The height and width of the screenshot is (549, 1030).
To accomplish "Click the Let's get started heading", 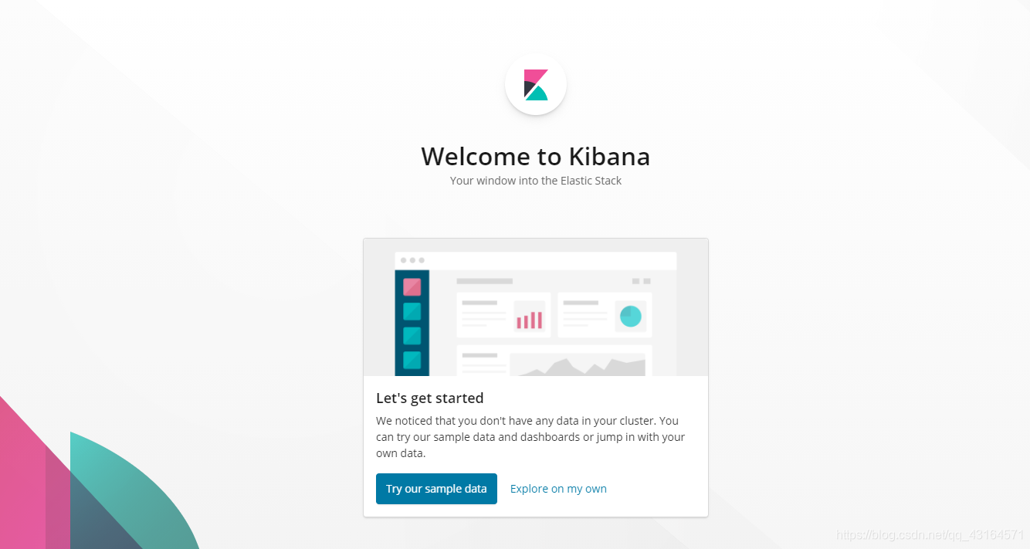I will [430, 398].
